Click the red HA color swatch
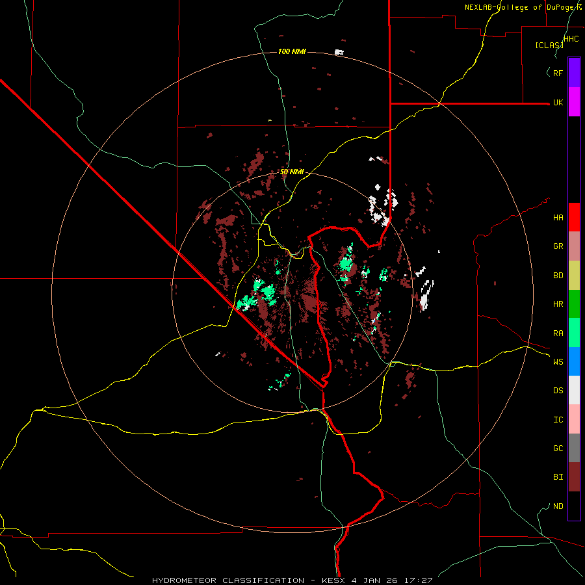This screenshot has width=585, height=585. coord(574,217)
